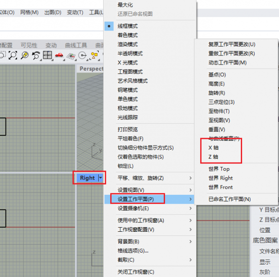Choose 世界 Right in CPlane submenu
Screen dimensions: 279x277
[220, 178]
